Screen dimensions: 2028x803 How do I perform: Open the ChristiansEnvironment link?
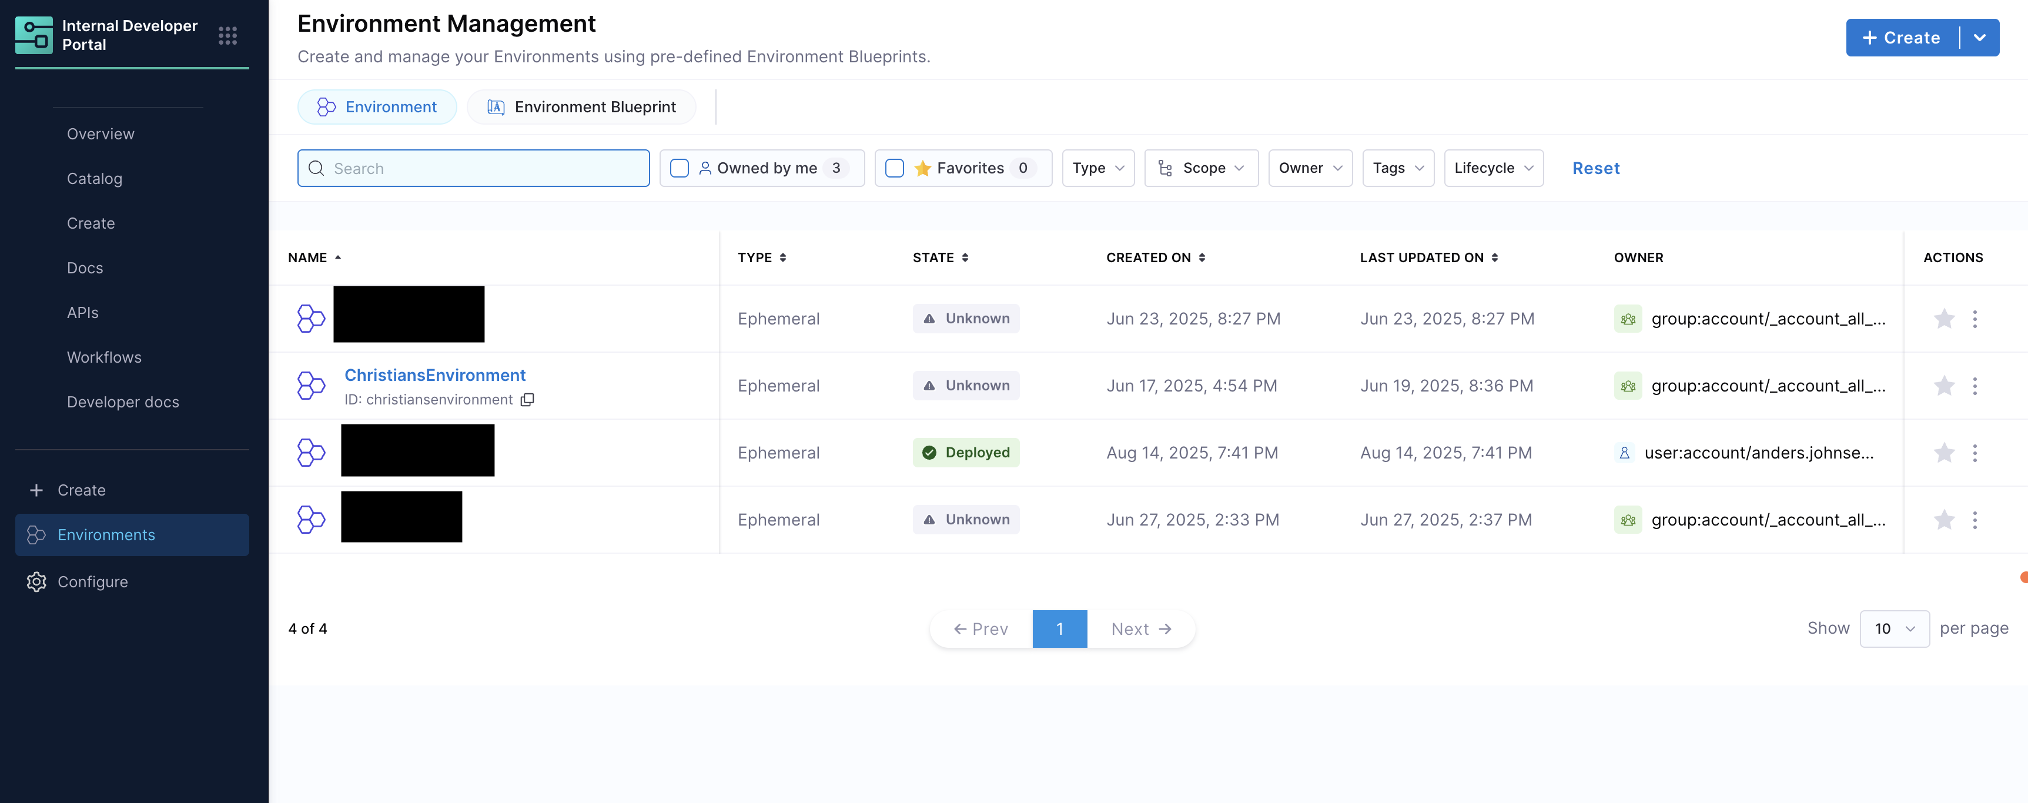click(x=434, y=376)
